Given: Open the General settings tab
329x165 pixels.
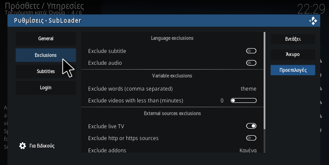Looking at the screenshot, I should [46, 39].
